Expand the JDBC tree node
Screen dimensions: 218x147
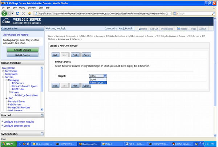[x=7, y=98]
